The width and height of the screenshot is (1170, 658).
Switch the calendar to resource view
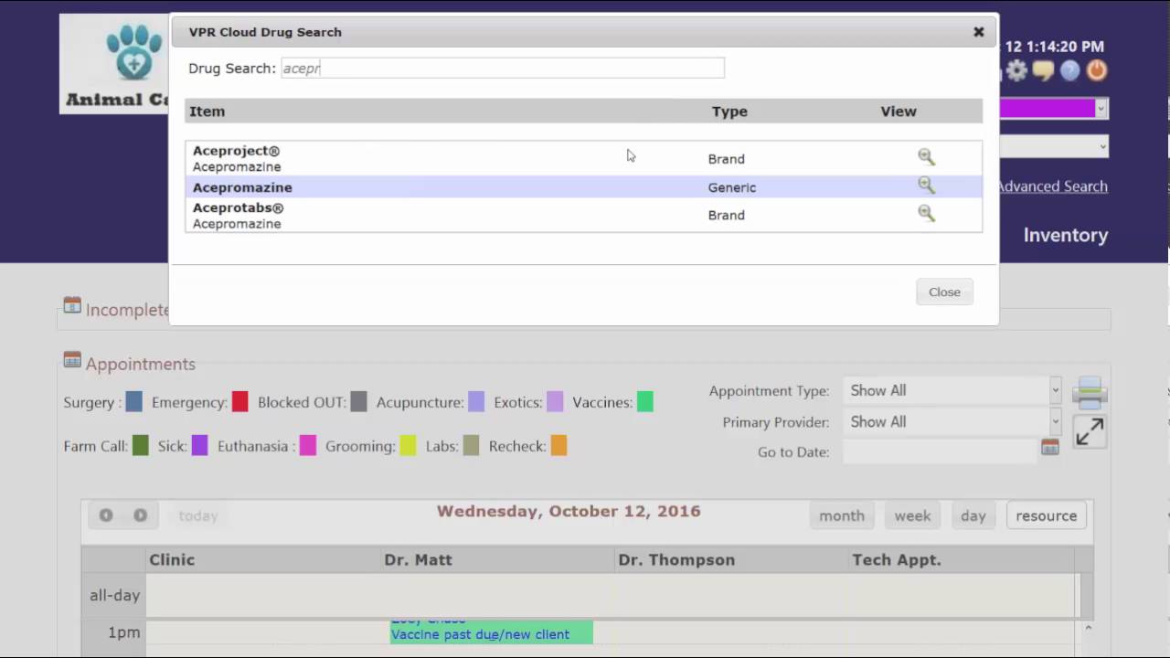point(1046,515)
